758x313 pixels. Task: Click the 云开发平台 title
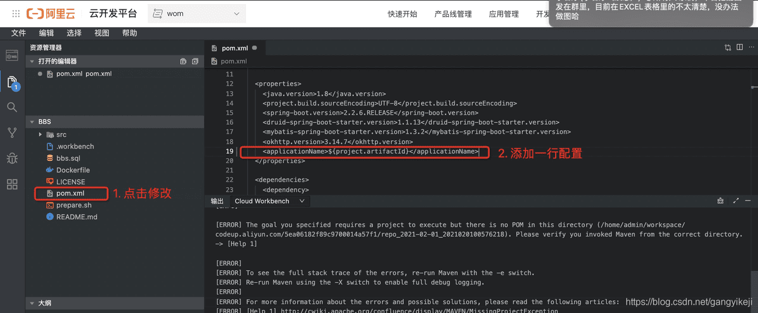coord(113,13)
